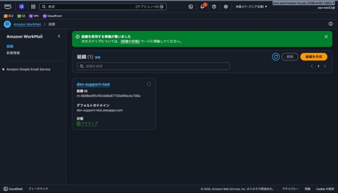Screen dimensions: 338x193
Task: Select the dev-support-test organization radio button
Action: (x=149, y=84)
